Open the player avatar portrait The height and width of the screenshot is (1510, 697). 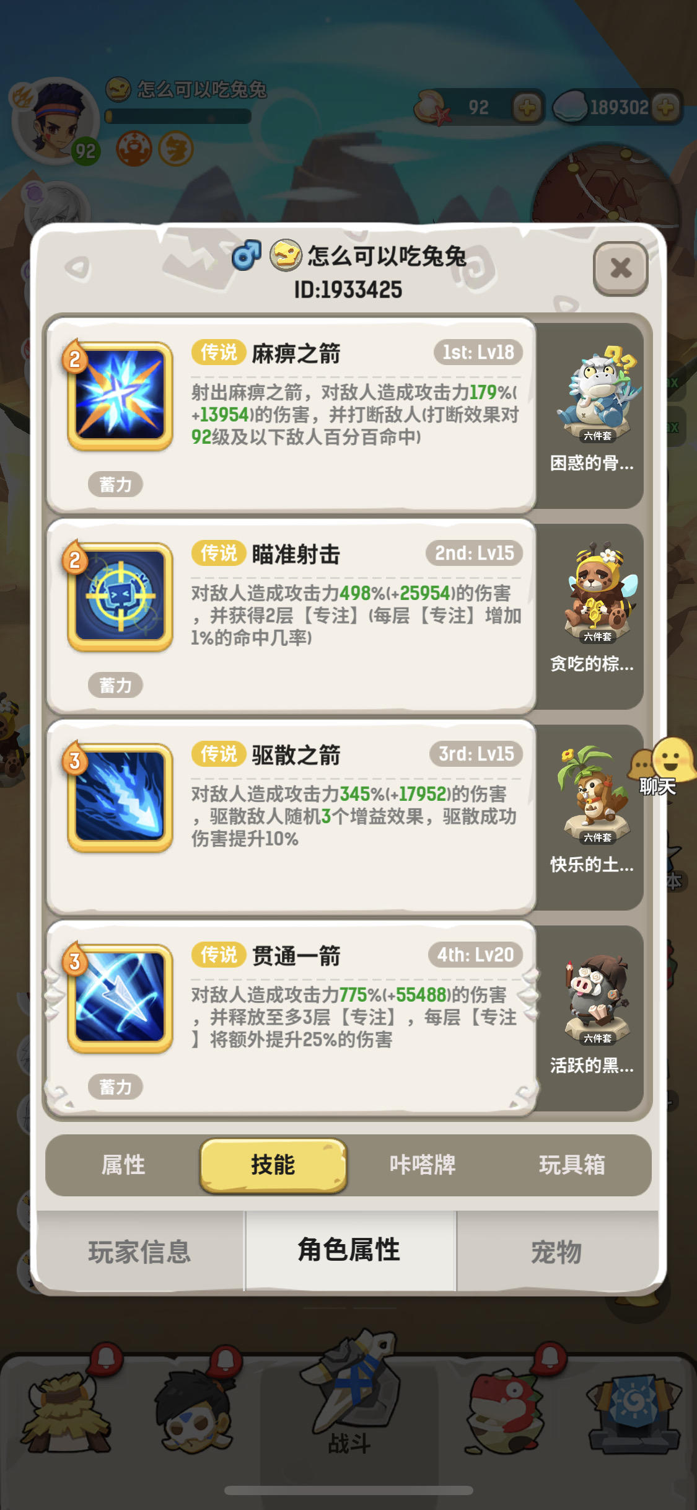pos(57,120)
